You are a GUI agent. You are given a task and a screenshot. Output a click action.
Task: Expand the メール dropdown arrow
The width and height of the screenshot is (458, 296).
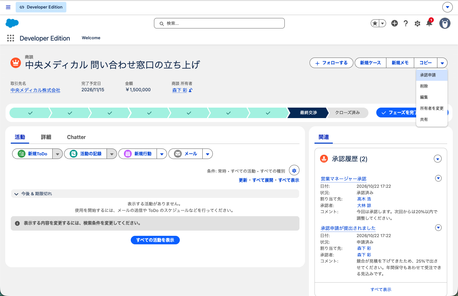tap(208, 154)
